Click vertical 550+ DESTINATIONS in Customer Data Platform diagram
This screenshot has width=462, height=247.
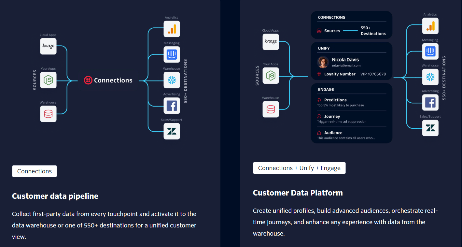coord(444,78)
